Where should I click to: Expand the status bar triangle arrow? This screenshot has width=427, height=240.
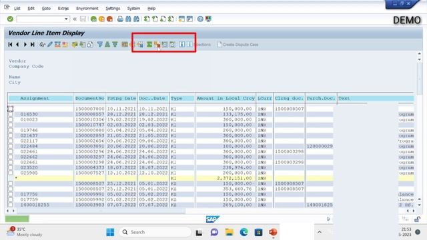[x=328, y=219]
